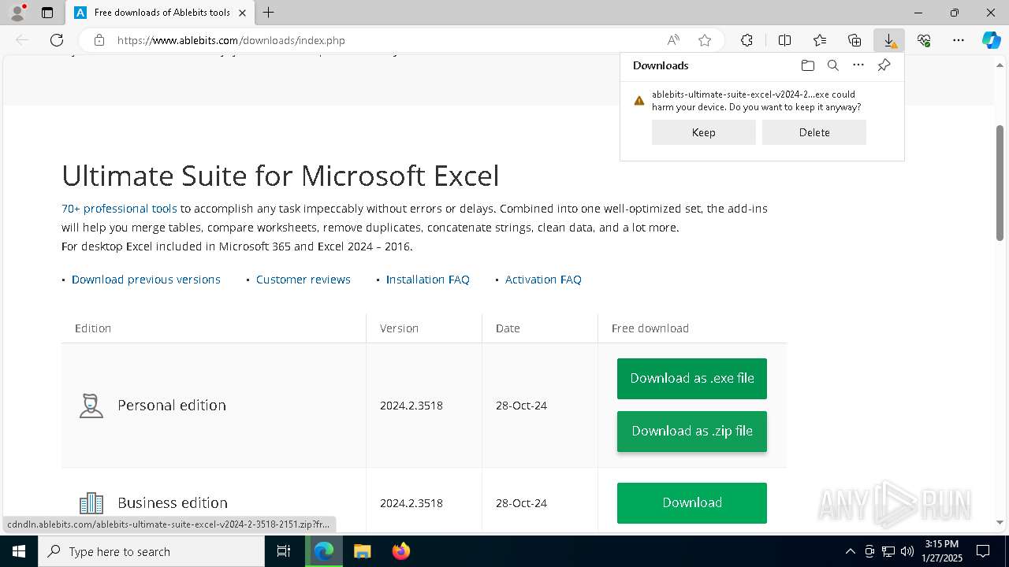Refresh the current page

57,40
